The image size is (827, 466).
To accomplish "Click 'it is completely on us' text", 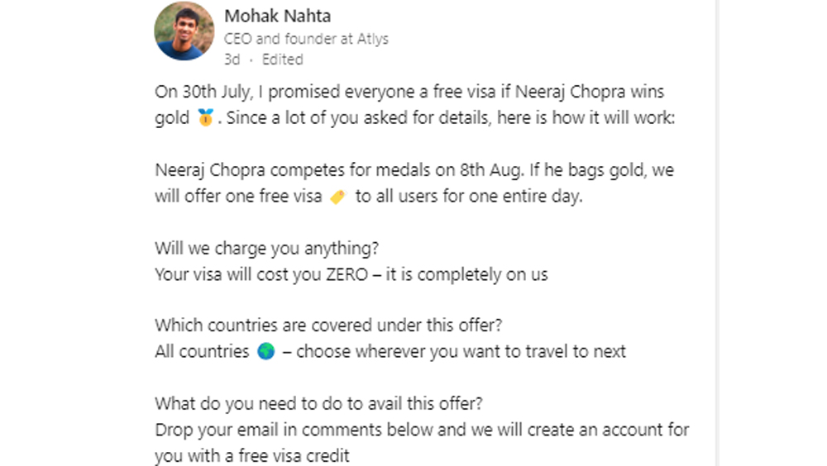I will (x=466, y=274).
